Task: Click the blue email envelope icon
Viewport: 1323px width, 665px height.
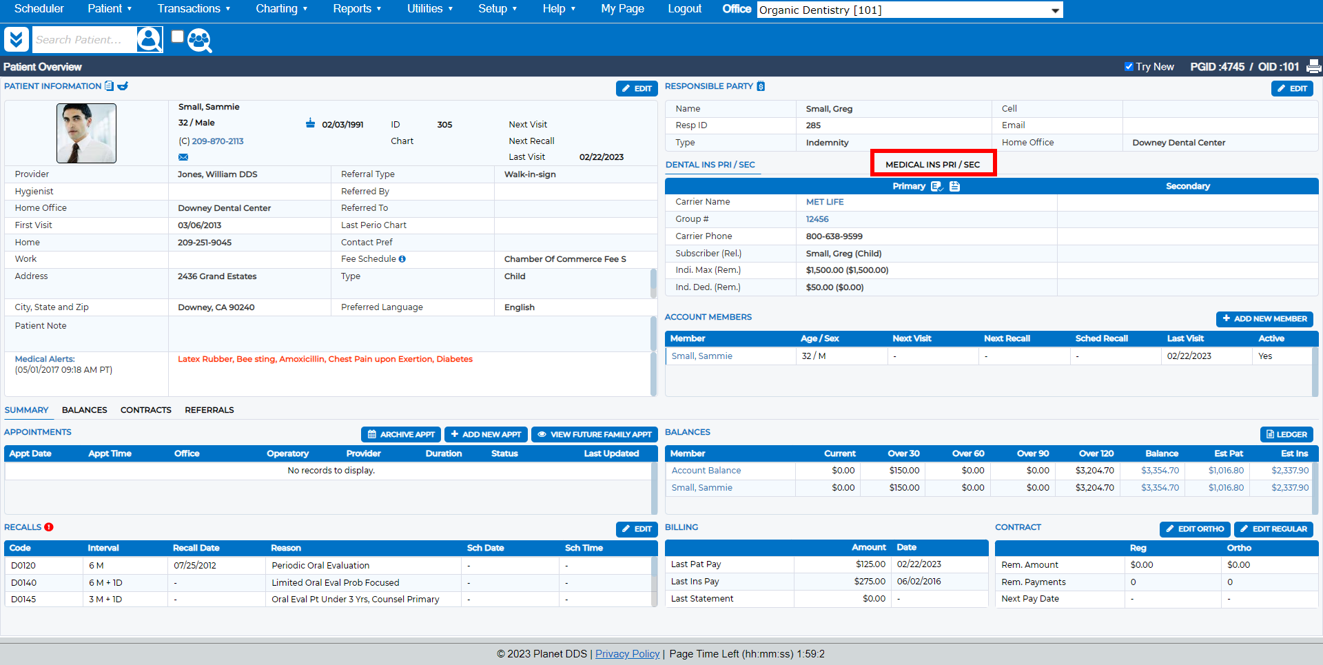Action: tap(183, 157)
